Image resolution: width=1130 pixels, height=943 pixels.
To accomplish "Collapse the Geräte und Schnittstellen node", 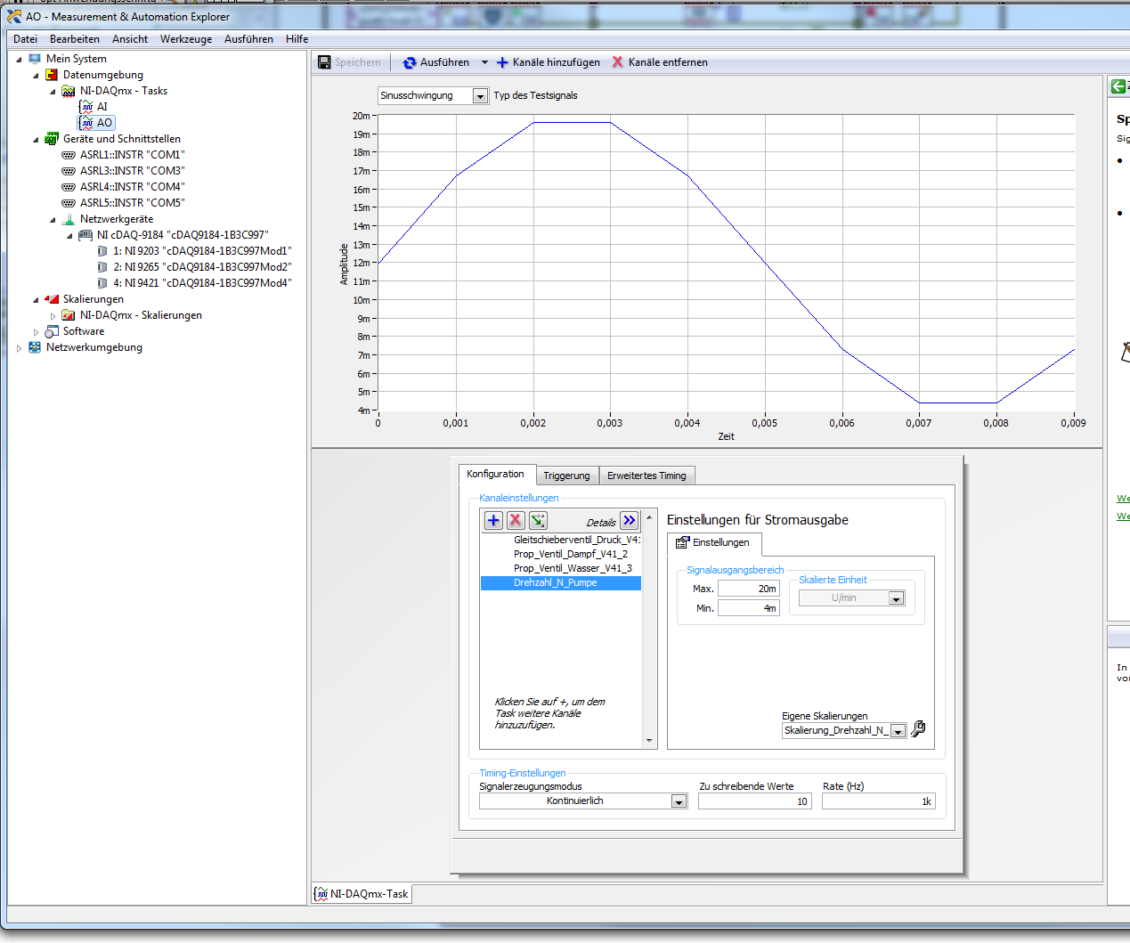I will [x=37, y=140].
